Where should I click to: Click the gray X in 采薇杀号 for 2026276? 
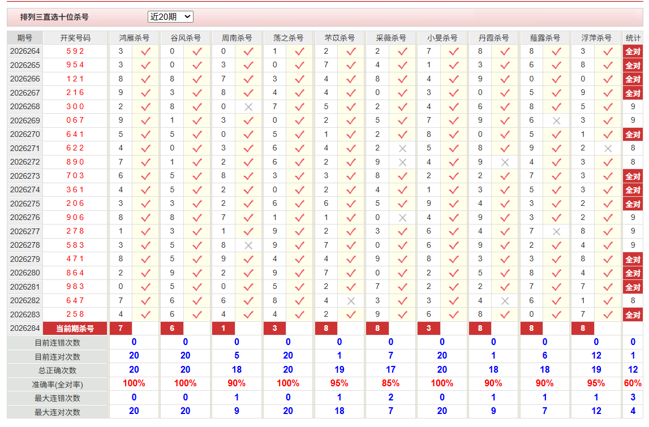coord(402,218)
